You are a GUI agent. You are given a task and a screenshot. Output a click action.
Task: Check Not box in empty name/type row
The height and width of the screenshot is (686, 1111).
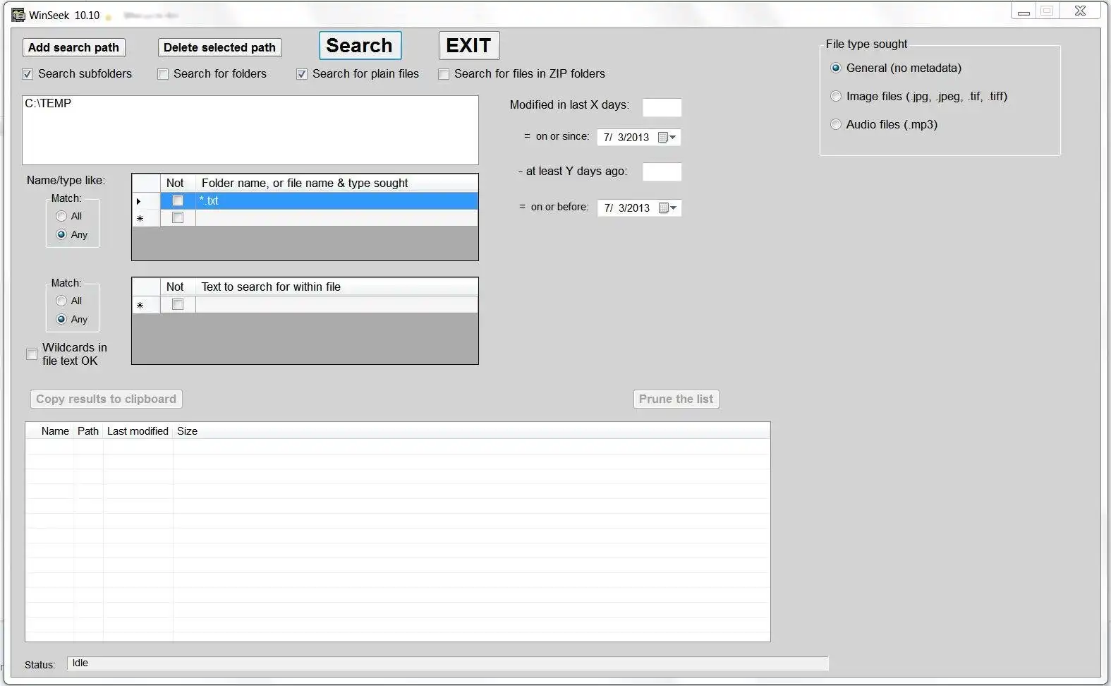pyautogui.click(x=178, y=218)
